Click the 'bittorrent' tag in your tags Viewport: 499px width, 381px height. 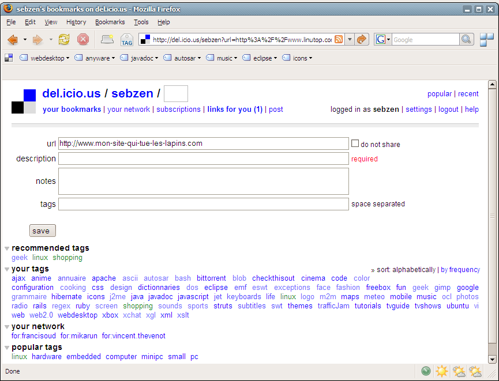[x=211, y=278]
